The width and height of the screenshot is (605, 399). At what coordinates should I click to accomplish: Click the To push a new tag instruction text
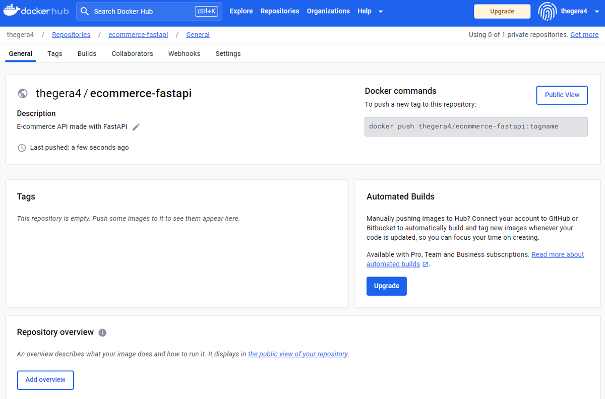[x=420, y=104]
